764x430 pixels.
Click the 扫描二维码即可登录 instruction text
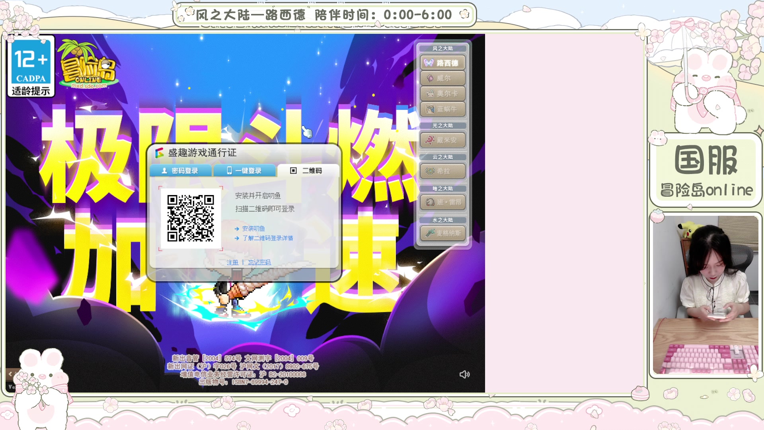265,209
